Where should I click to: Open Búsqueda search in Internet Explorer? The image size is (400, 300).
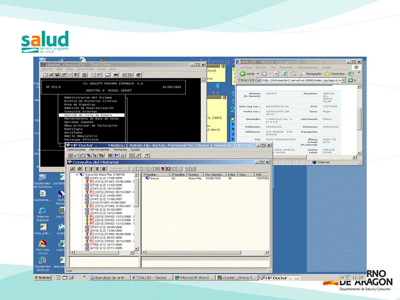(x=310, y=74)
